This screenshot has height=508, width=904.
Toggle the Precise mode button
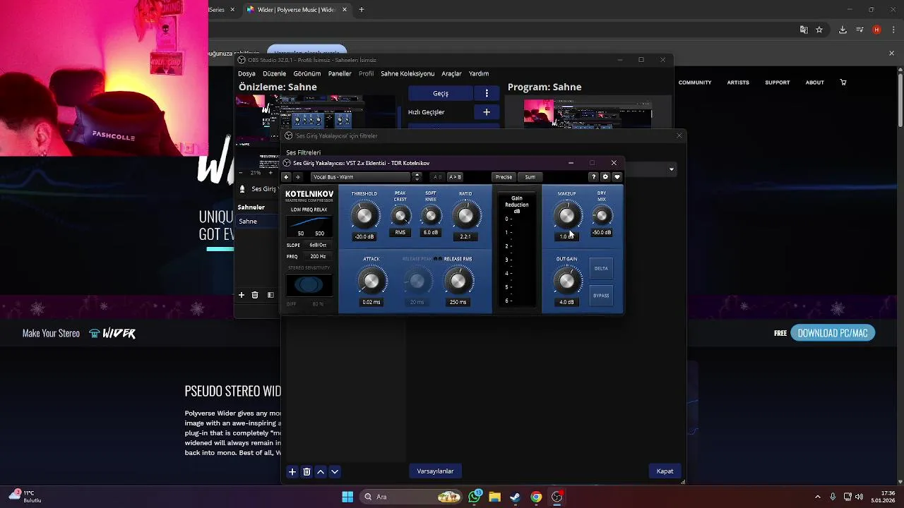click(504, 177)
